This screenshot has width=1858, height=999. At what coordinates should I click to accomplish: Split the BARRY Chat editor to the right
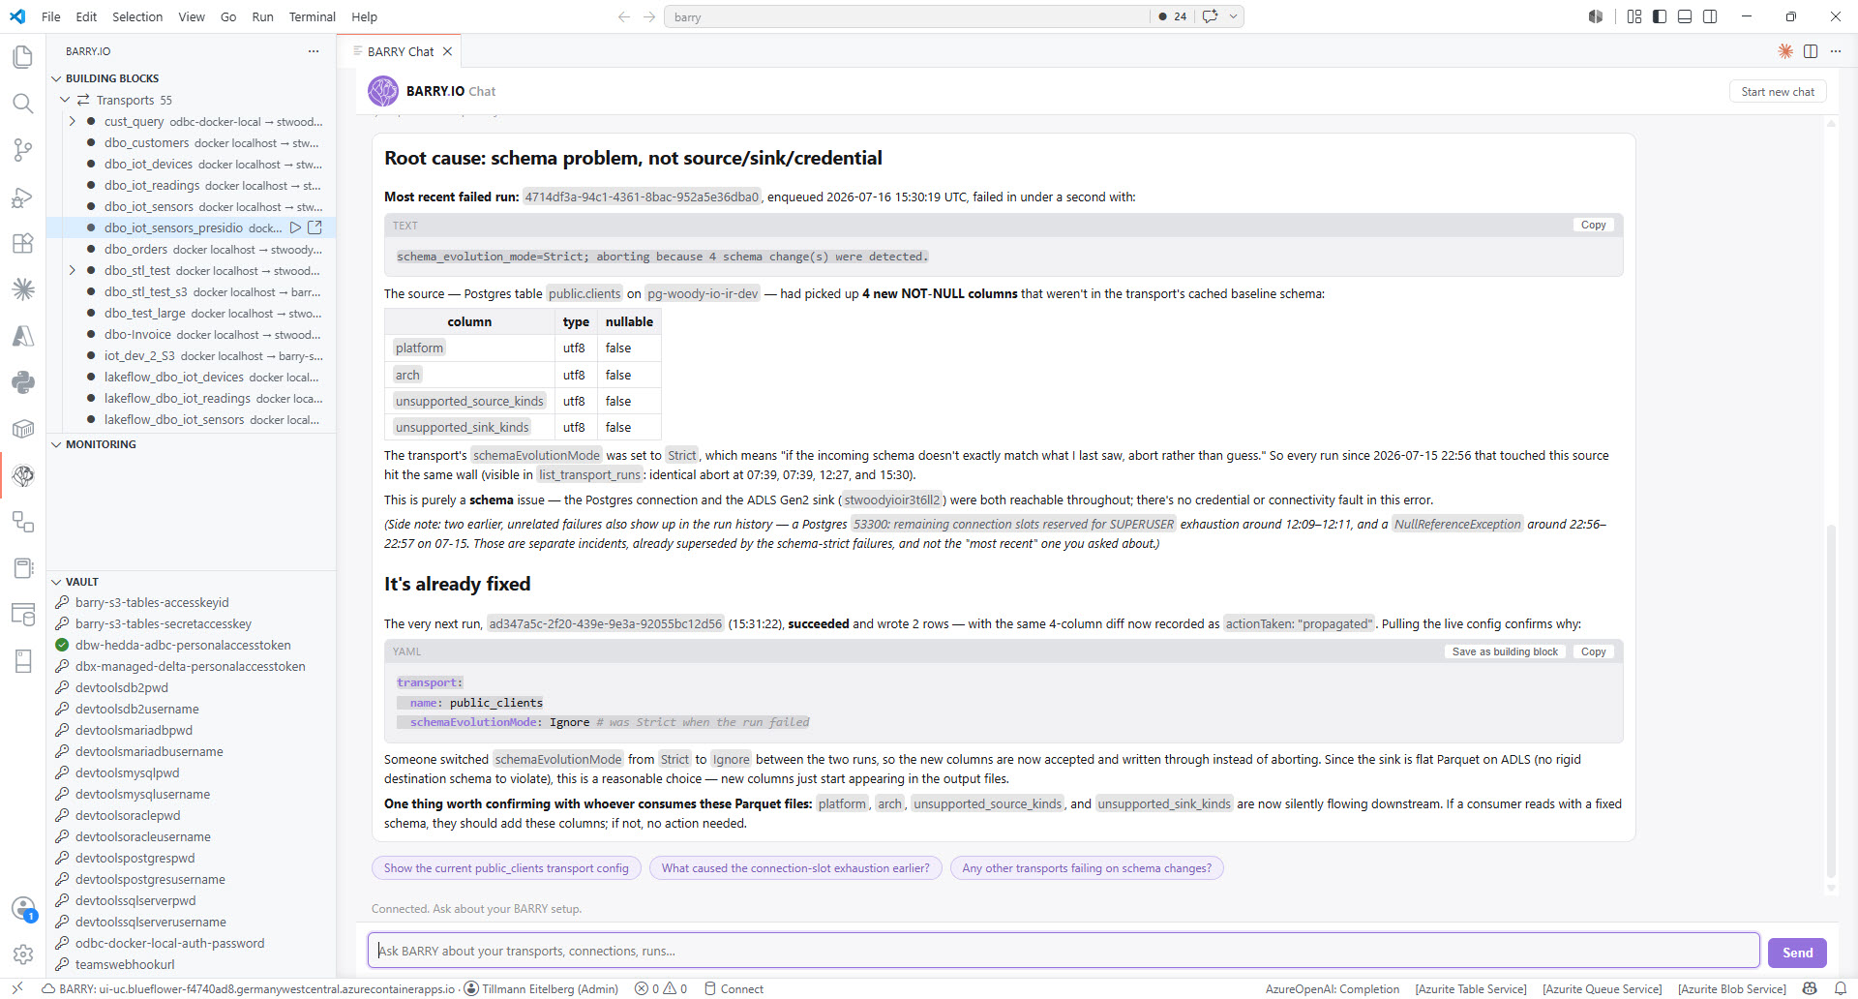click(1811, 51)
